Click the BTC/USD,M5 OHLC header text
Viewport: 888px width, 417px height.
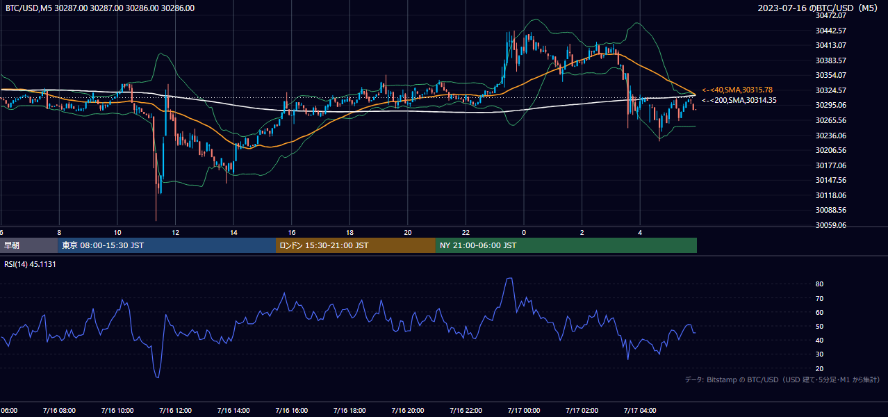click(x=100, y=8)
